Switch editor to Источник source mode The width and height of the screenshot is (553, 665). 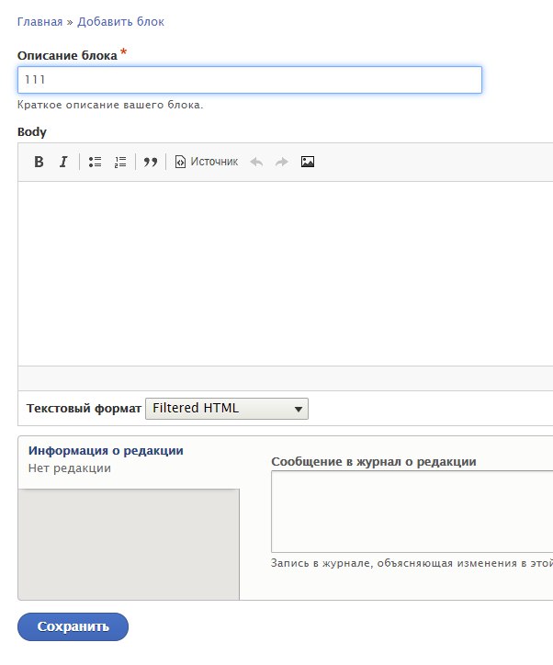[x=207, y=162]
